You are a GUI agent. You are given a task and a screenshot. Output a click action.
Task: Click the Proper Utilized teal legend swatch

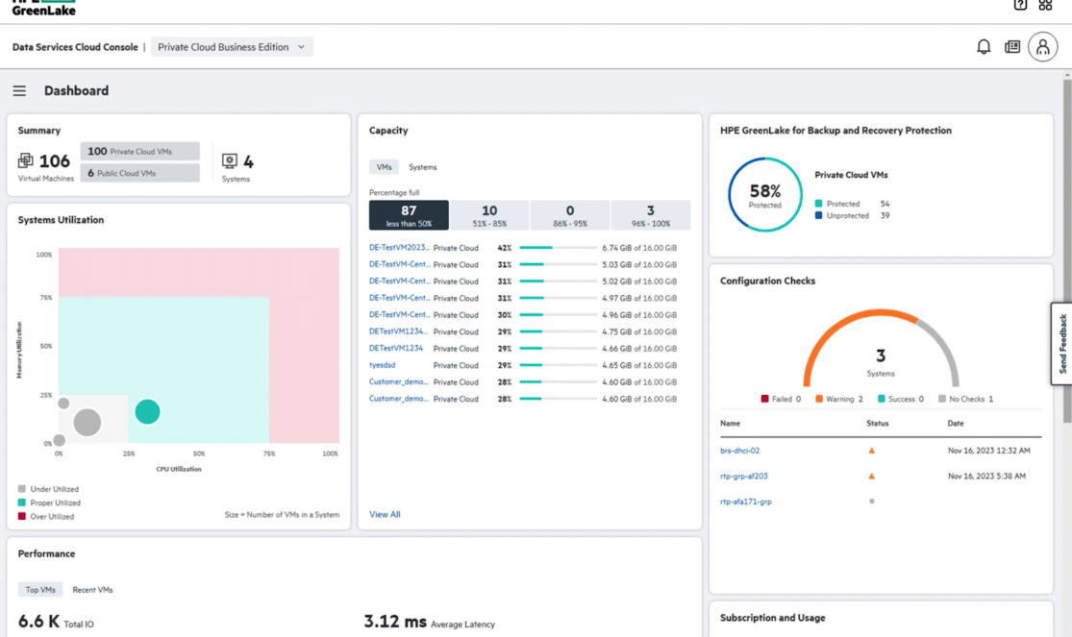[x=22, y=502]
